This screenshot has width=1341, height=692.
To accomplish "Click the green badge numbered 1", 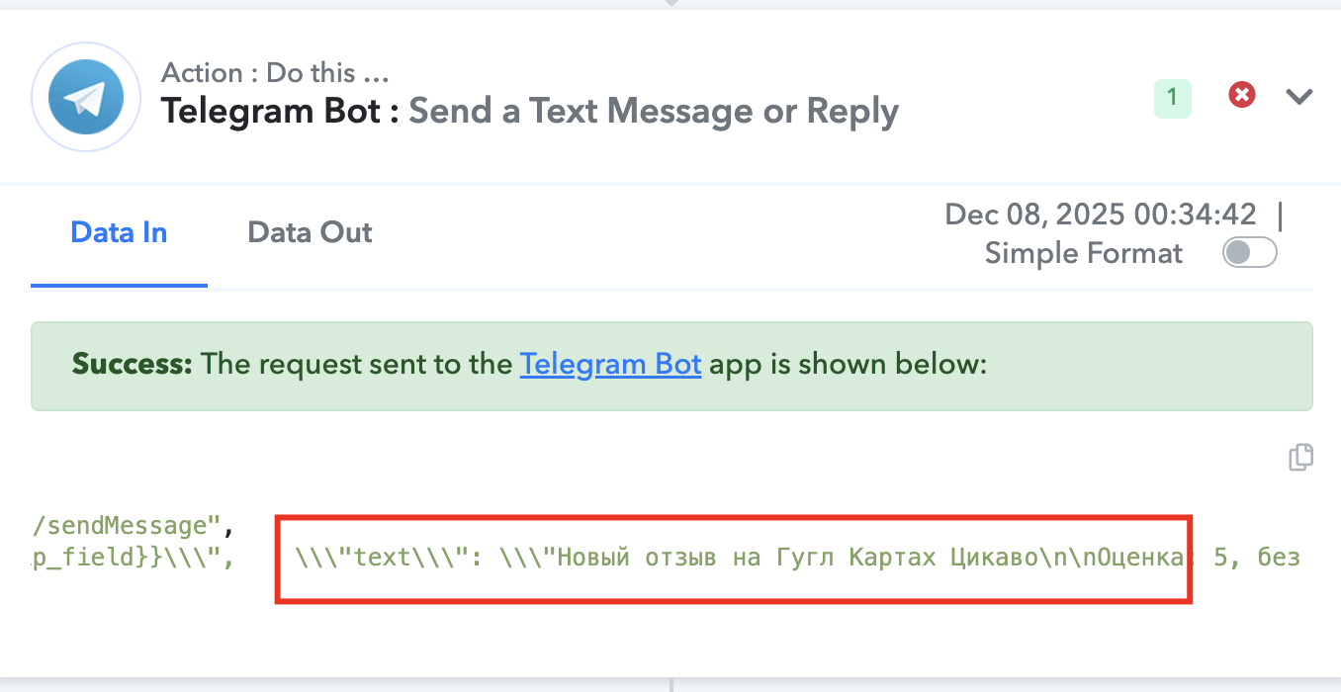I will (1172, 97).
